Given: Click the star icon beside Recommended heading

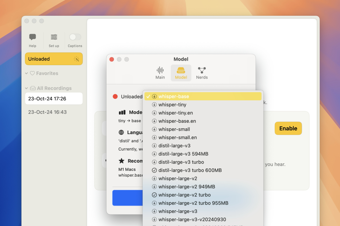Looking at the screenshot, I should (x=121, y=161).
